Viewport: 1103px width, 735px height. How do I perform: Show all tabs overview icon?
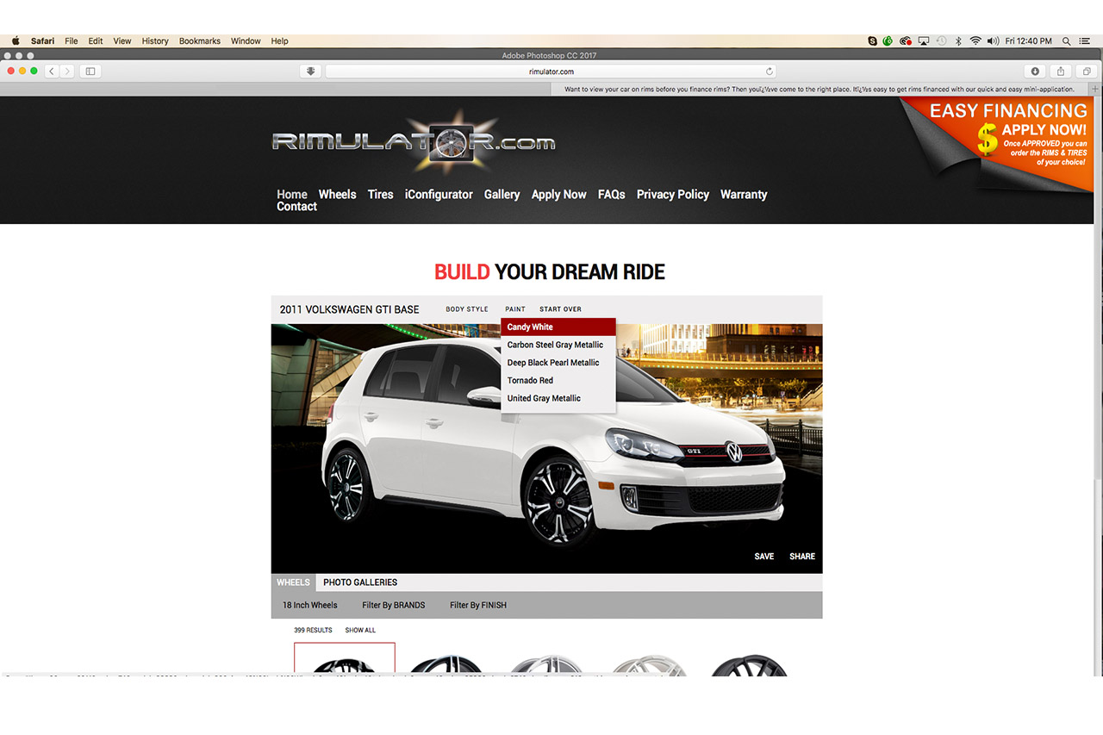1087,72
